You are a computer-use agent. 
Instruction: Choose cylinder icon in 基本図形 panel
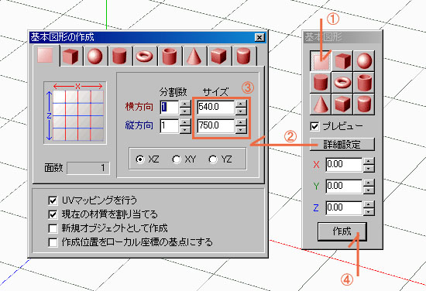point(321,83)
